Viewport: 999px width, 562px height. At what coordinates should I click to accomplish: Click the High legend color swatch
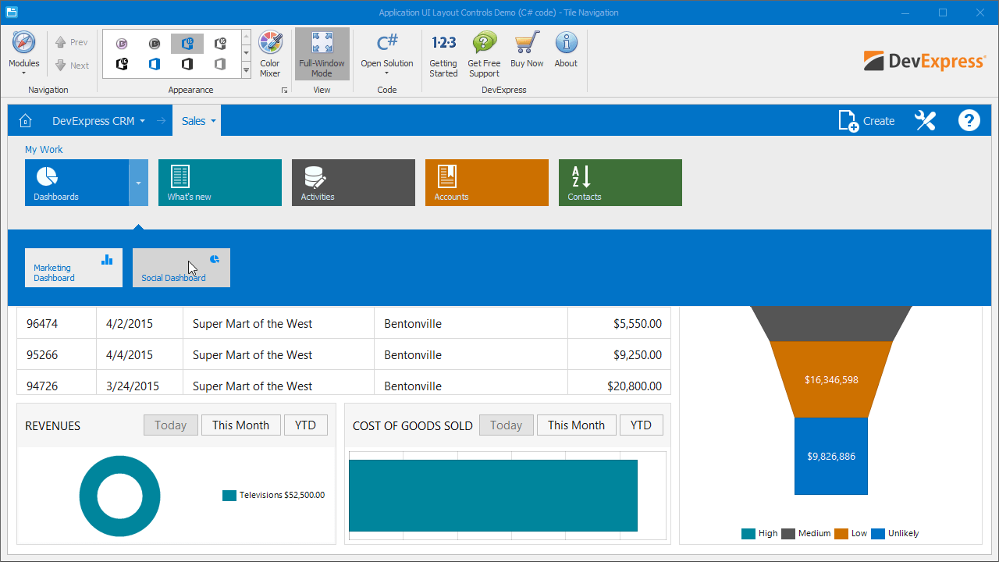pyautogui.click(x=747, y=533)
